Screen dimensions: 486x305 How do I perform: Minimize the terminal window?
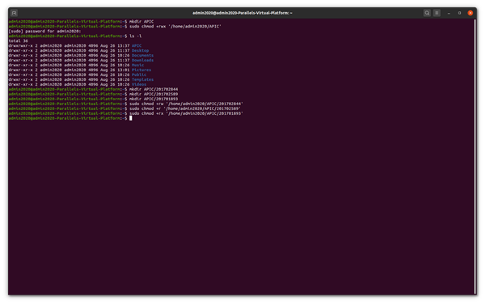point(449,13)
